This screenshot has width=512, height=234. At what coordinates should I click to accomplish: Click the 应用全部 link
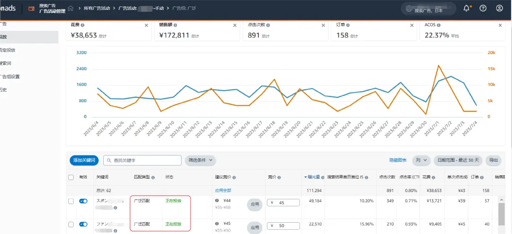coord(223,191)
